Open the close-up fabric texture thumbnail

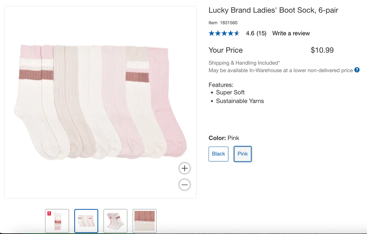(144, 221)
